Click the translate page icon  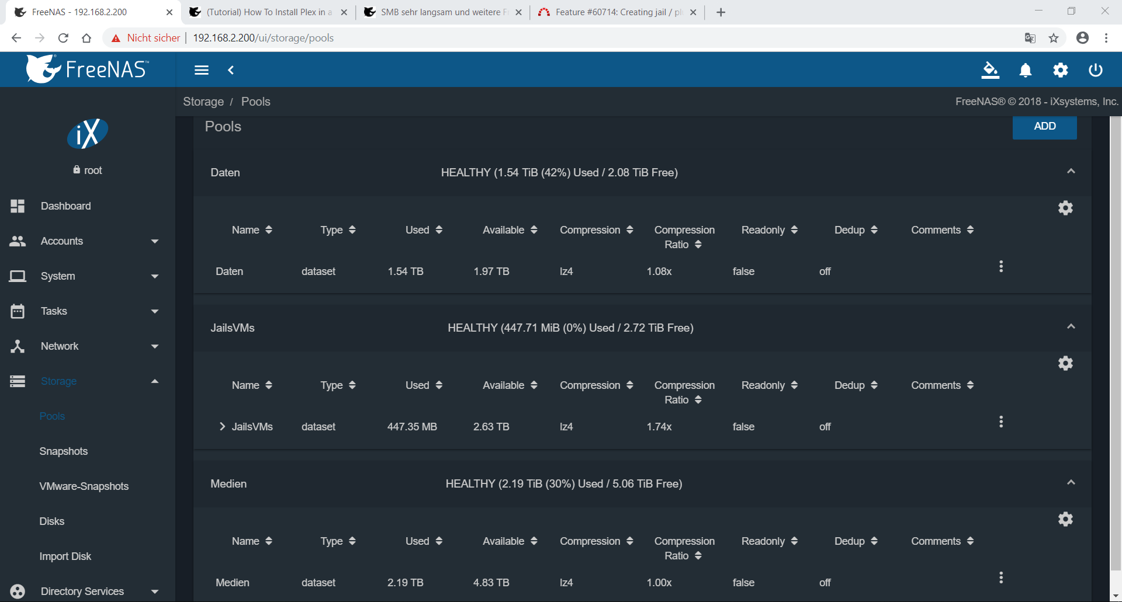pos(1030,38)
